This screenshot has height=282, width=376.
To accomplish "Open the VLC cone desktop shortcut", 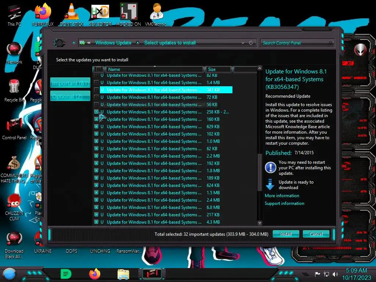I will pyautogui.click(x=72, y=14).
